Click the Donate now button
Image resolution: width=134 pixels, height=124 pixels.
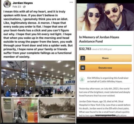tap(105, 68)
